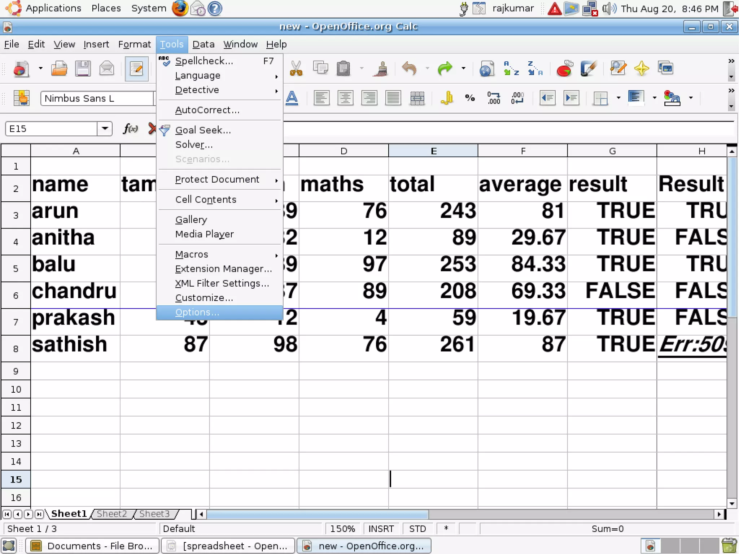This screenshot has width=739, height=554.
Task: Click the Add Decimal Place icon
Action: coord(494,98)
